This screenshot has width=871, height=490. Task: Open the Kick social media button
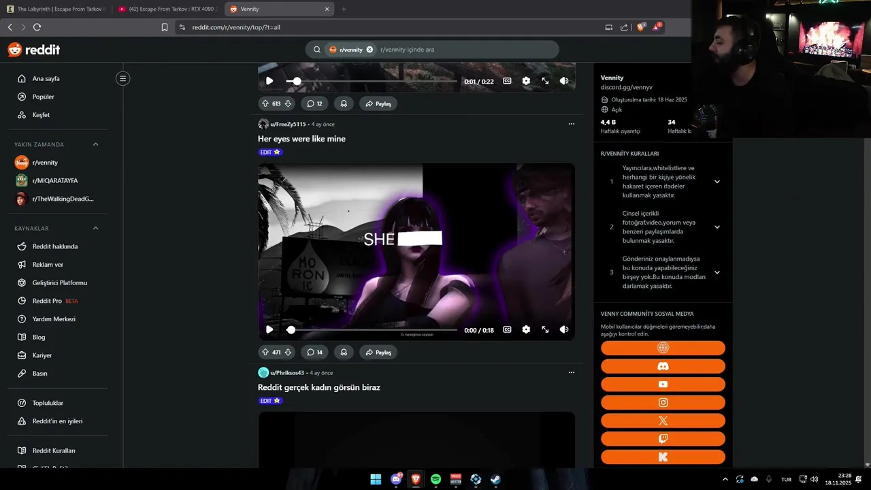coord(663,457)
